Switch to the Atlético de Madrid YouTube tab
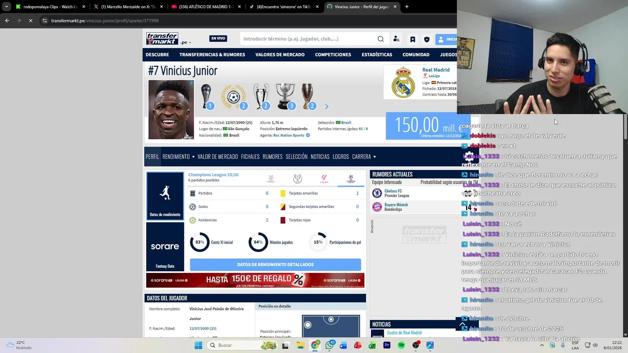The image size is (628, 353). (202, 7)
